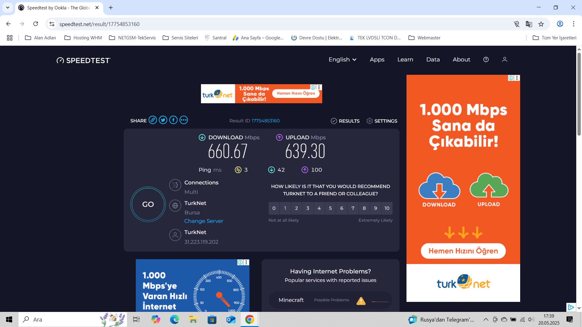Share result on Twitter

pyautogui.click(x=163, y=120)
